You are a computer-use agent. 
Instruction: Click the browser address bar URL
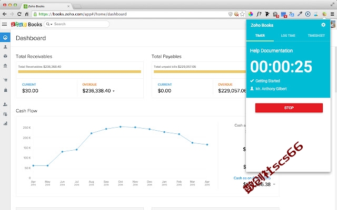click(x=83, y=14)
